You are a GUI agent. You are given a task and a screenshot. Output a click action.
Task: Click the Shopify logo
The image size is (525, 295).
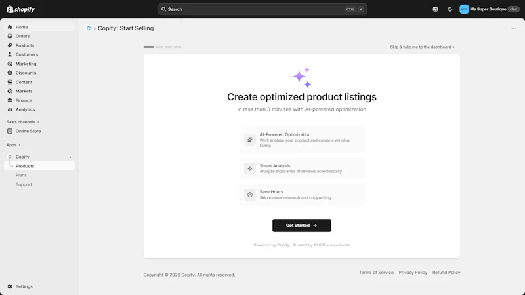tap(20, 9)
